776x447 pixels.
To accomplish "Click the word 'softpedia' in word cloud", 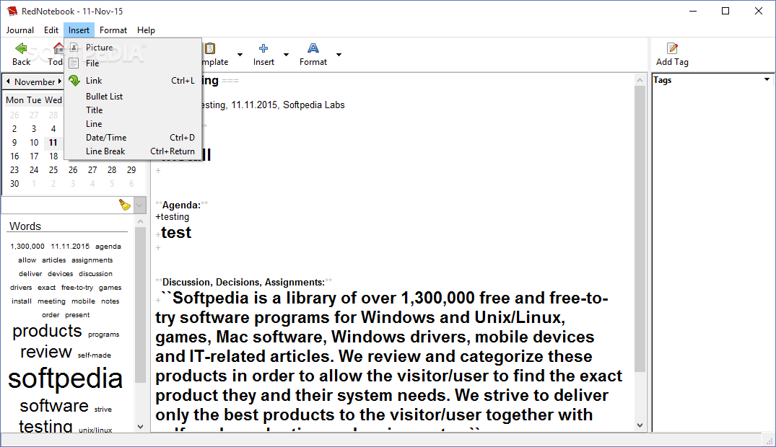I will click(x=65, y=379).
